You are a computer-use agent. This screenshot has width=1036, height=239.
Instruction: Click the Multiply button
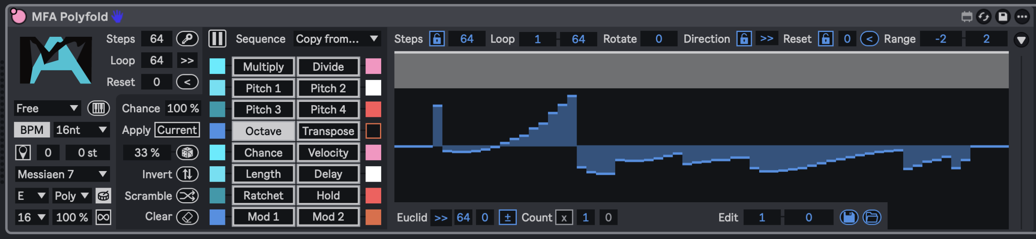pos(263,67)
